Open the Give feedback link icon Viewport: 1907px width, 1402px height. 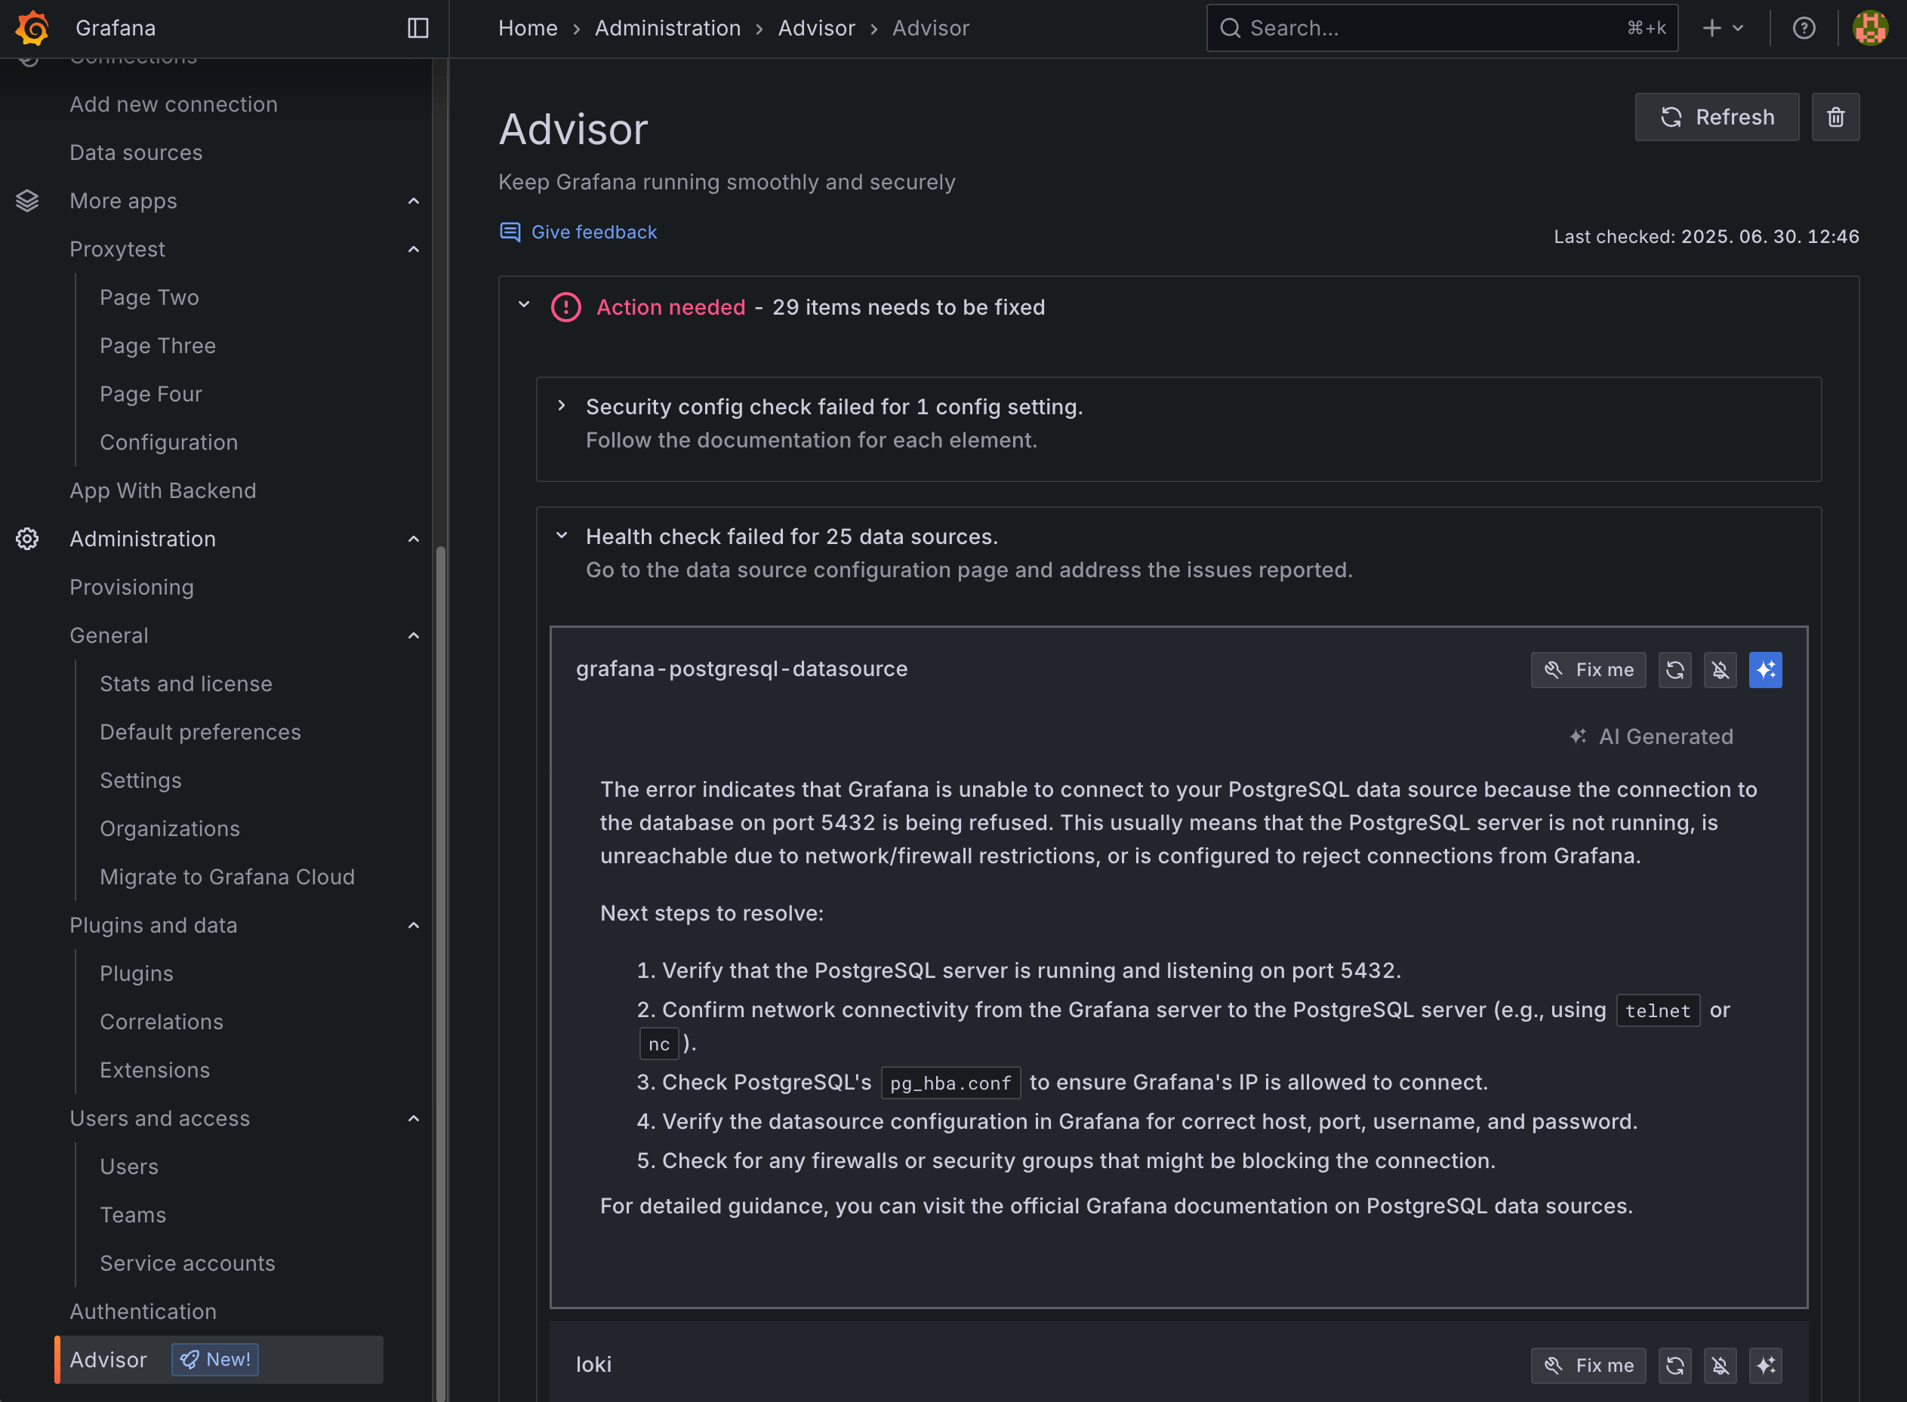click(x=510, y=232)
